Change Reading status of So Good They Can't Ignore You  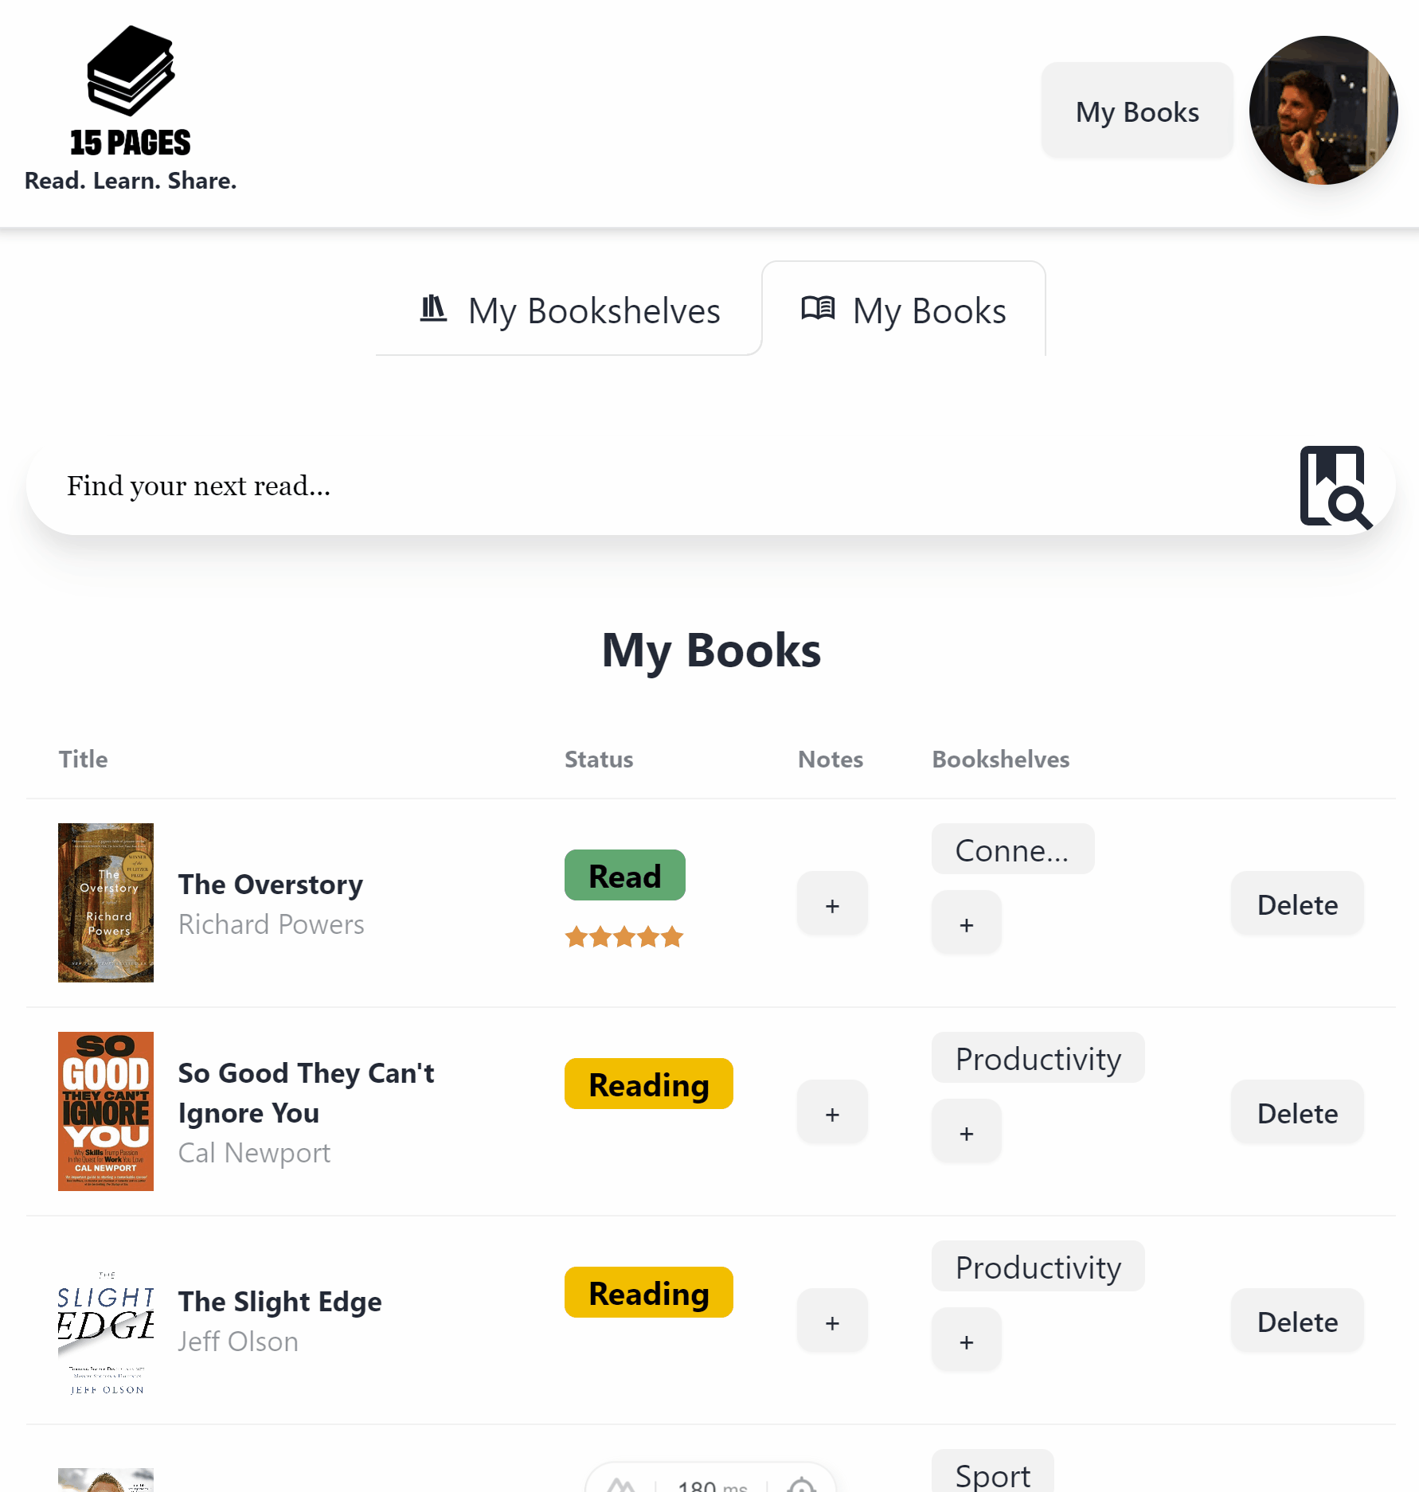tap(648, 1084)
